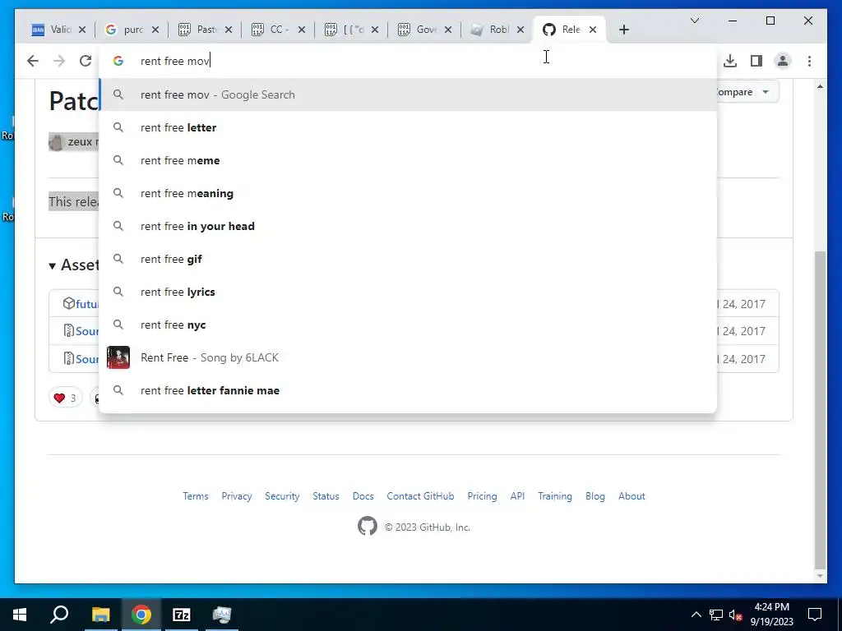Select 'rent free mov - Google Search' suggestion
Screen dimensions: 842x631
click(408, 95)
